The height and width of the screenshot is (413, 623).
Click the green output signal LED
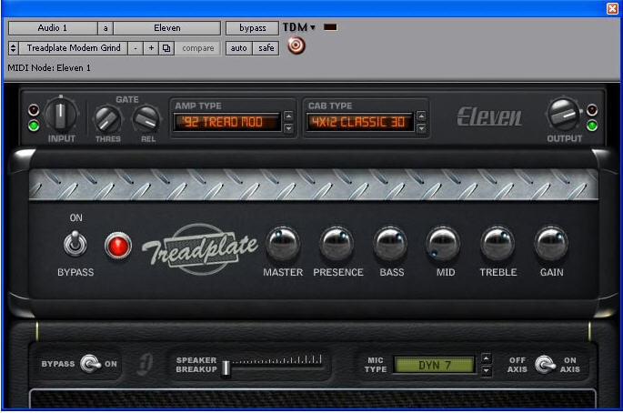click(x=591, y=126)
